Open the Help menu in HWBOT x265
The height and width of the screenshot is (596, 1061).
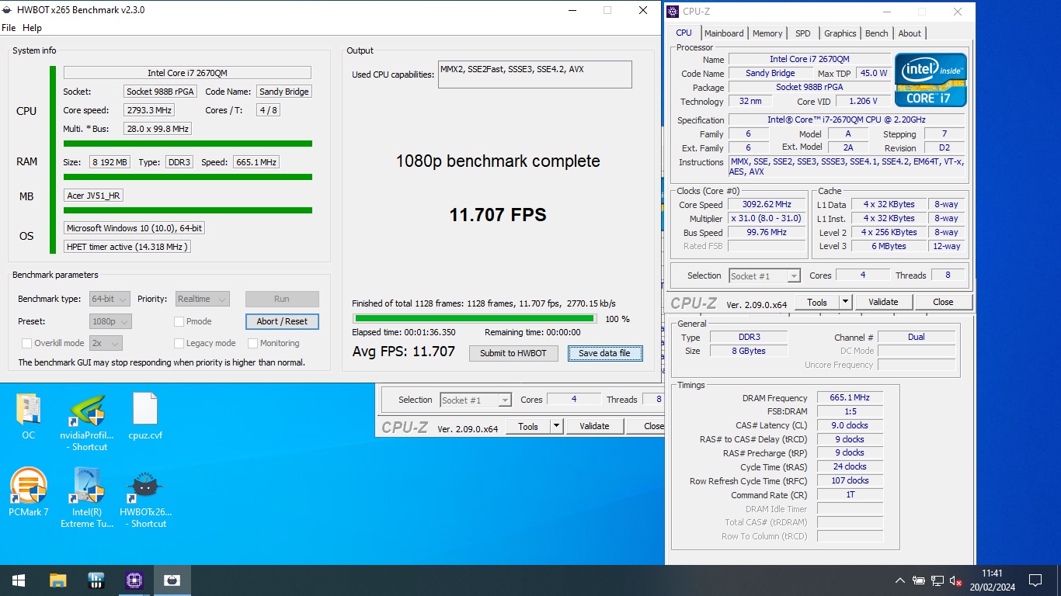(x=32, y=28)
